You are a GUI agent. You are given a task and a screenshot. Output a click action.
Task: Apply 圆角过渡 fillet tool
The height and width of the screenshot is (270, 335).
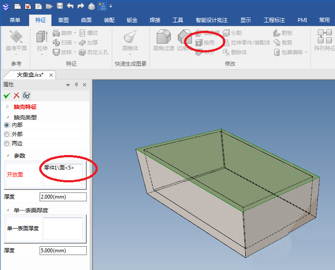coord(164,41)
